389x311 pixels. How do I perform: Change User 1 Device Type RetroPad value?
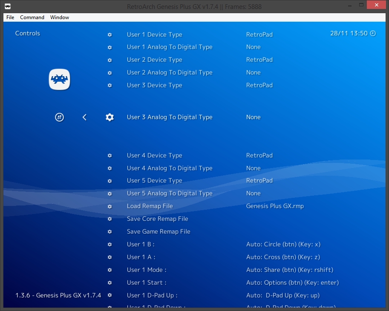(259, 35)
